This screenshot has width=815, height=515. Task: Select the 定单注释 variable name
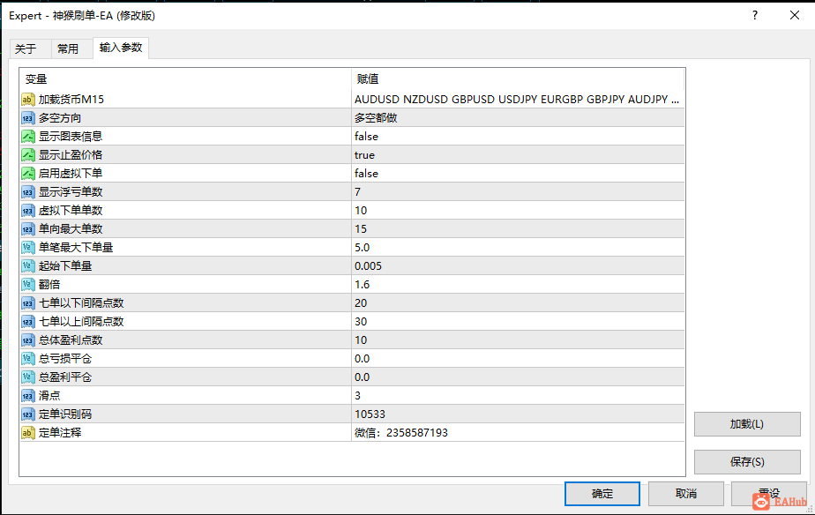[60, 433]
